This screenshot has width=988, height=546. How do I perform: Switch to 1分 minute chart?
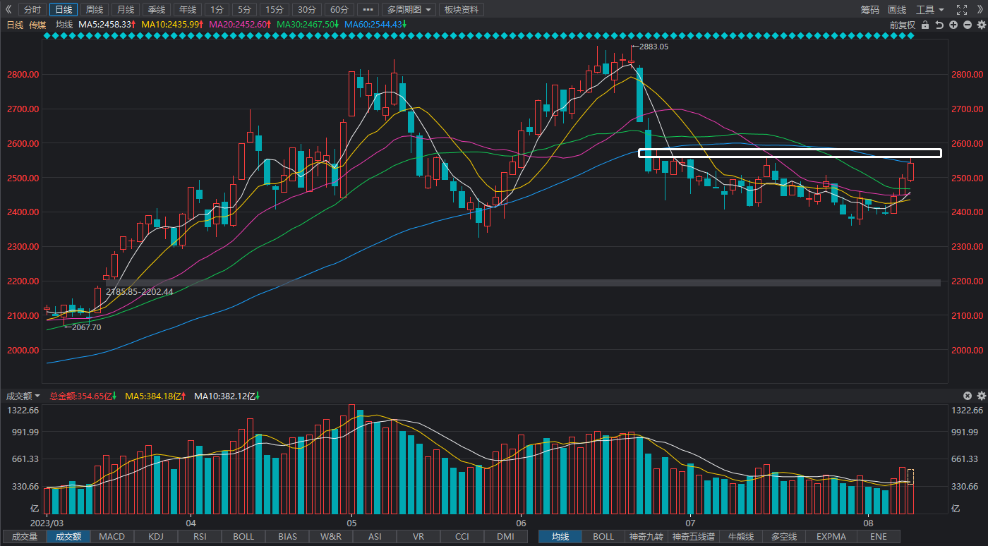[217, 10]
